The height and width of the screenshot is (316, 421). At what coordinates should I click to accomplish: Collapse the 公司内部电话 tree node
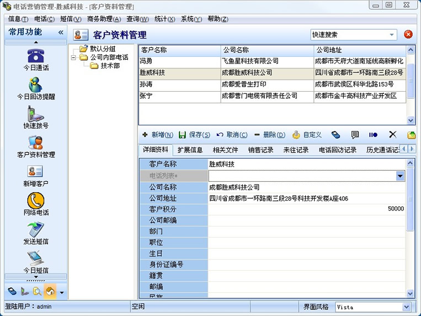[x=73, y=57]
